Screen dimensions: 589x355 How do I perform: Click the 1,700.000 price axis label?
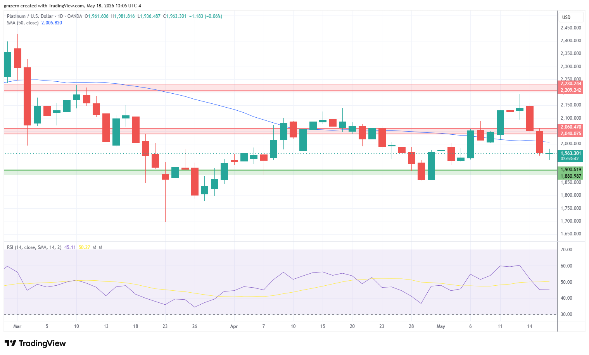[x=571, y=221]
